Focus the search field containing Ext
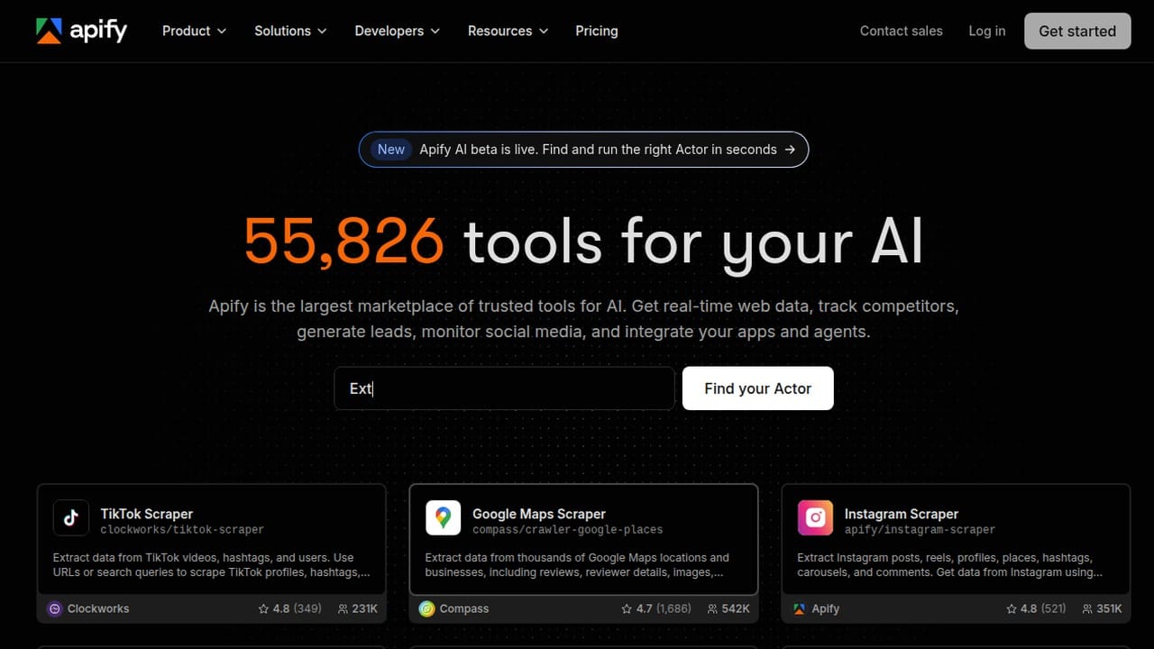 [505, 388]
